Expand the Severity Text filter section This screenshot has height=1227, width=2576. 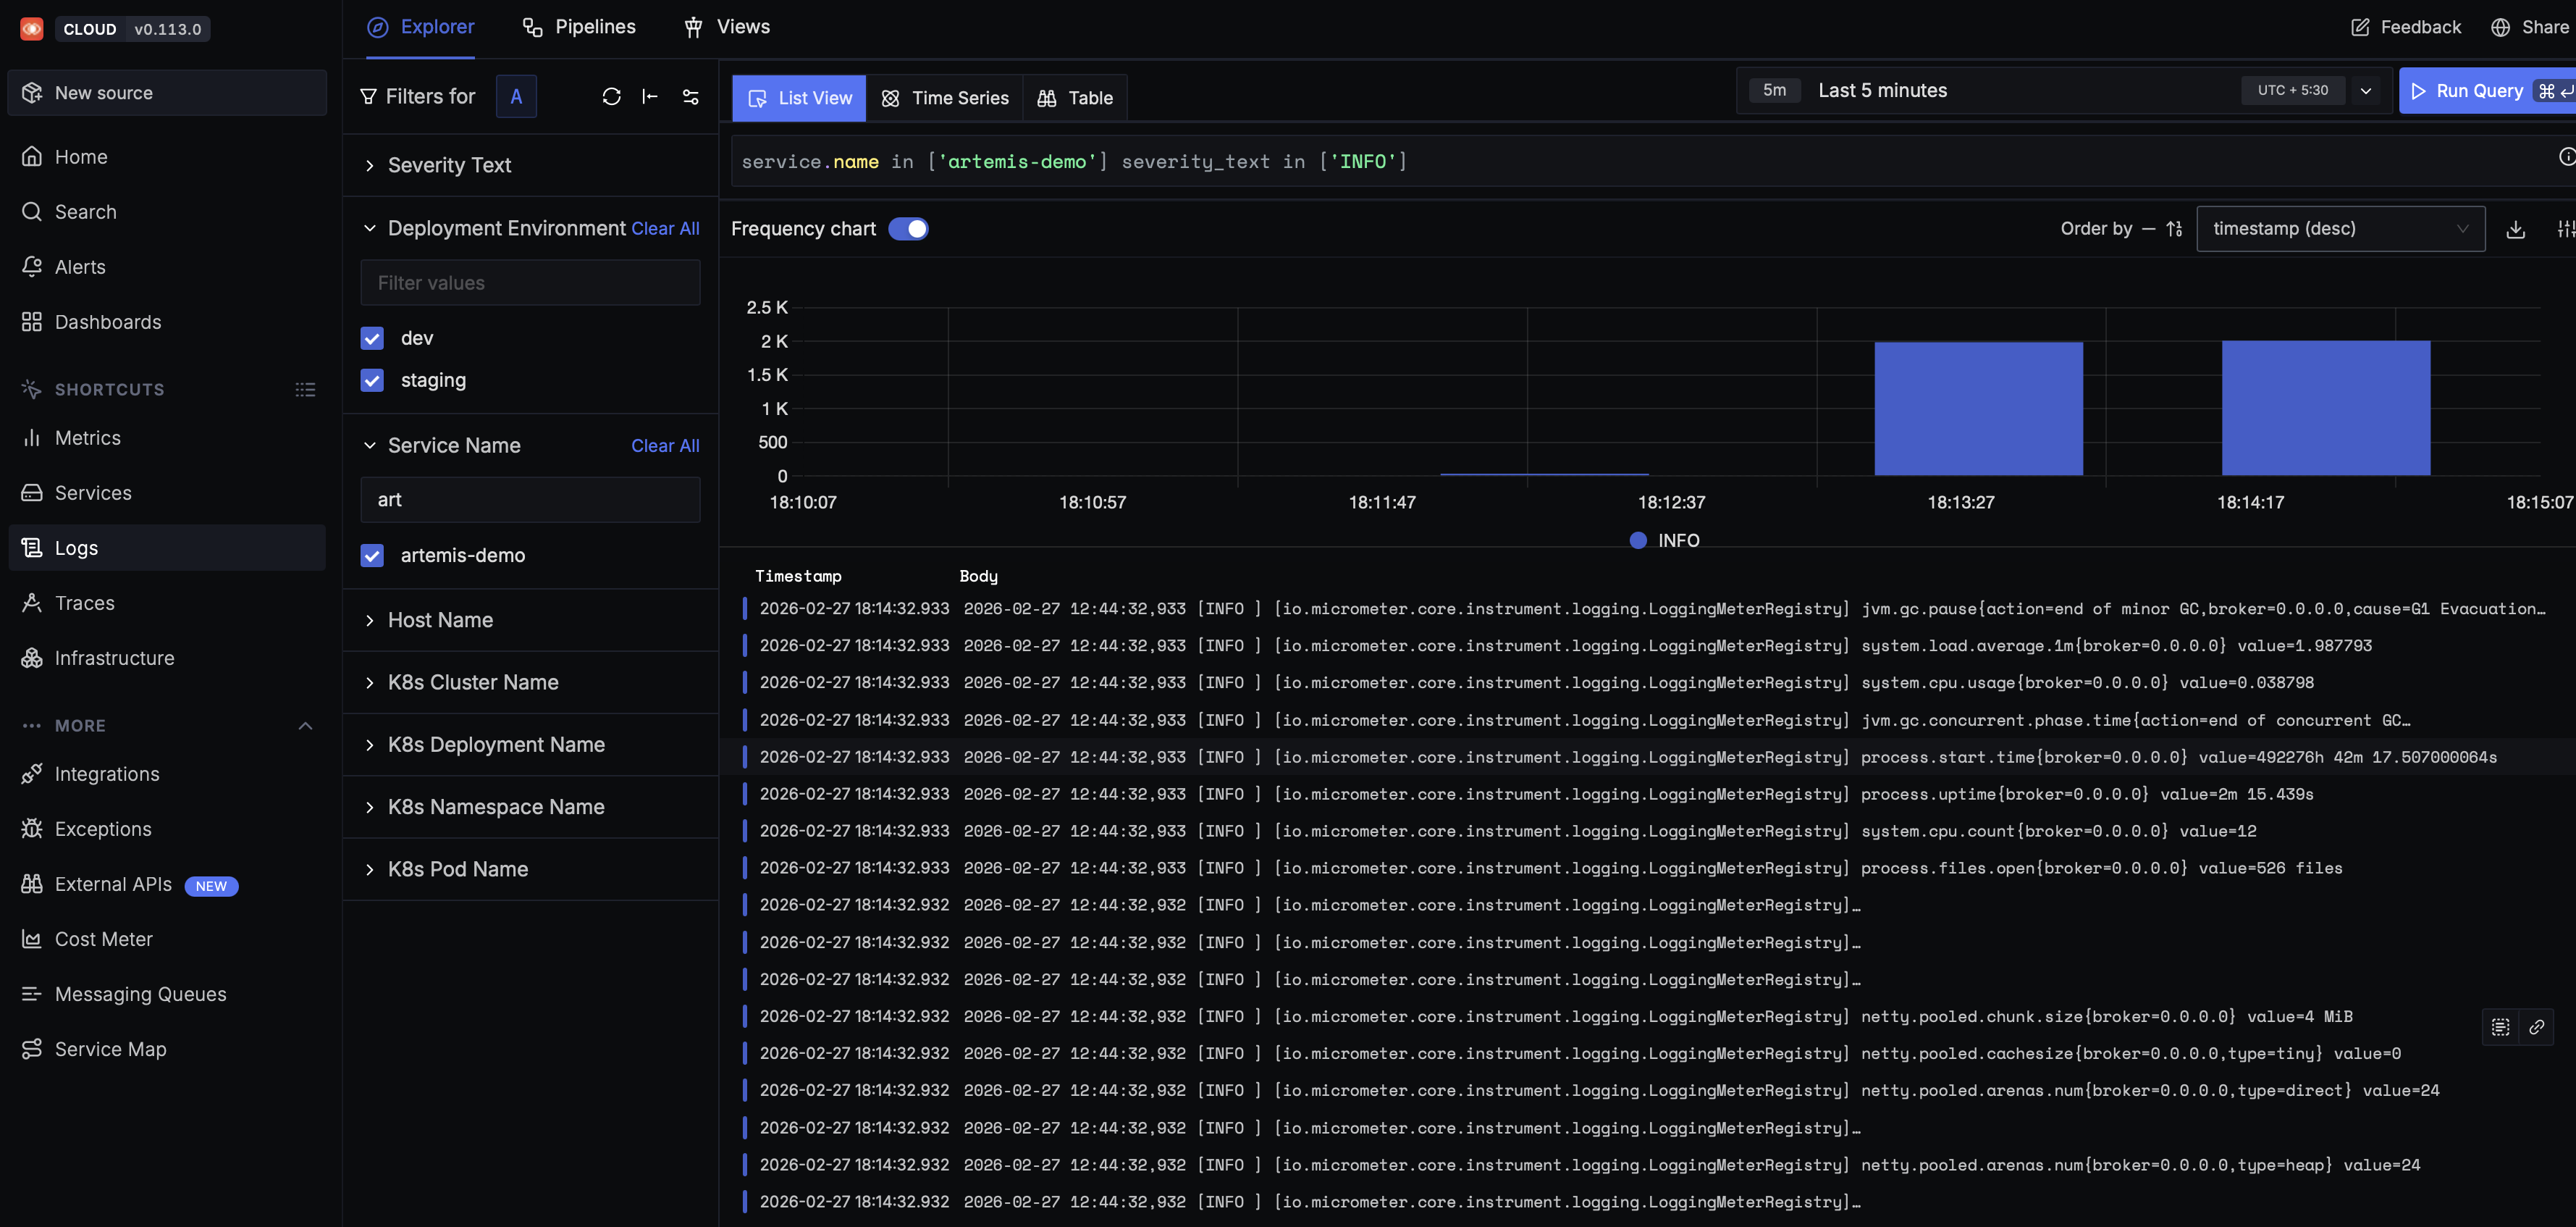pyautogui.click(x=449, y=165)
